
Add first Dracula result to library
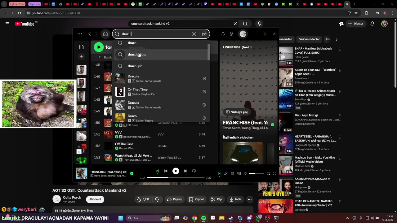coord(204,79)
